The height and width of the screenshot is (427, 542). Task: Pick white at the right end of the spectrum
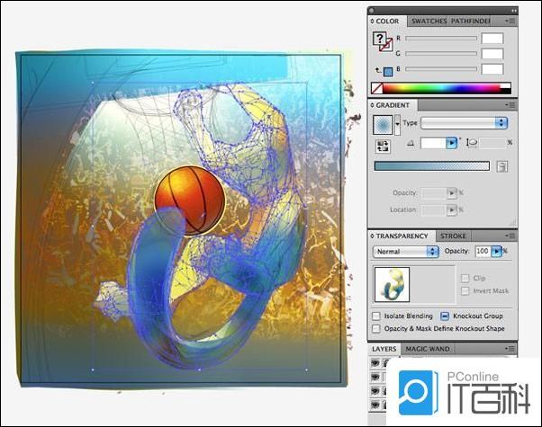point(505,85)
